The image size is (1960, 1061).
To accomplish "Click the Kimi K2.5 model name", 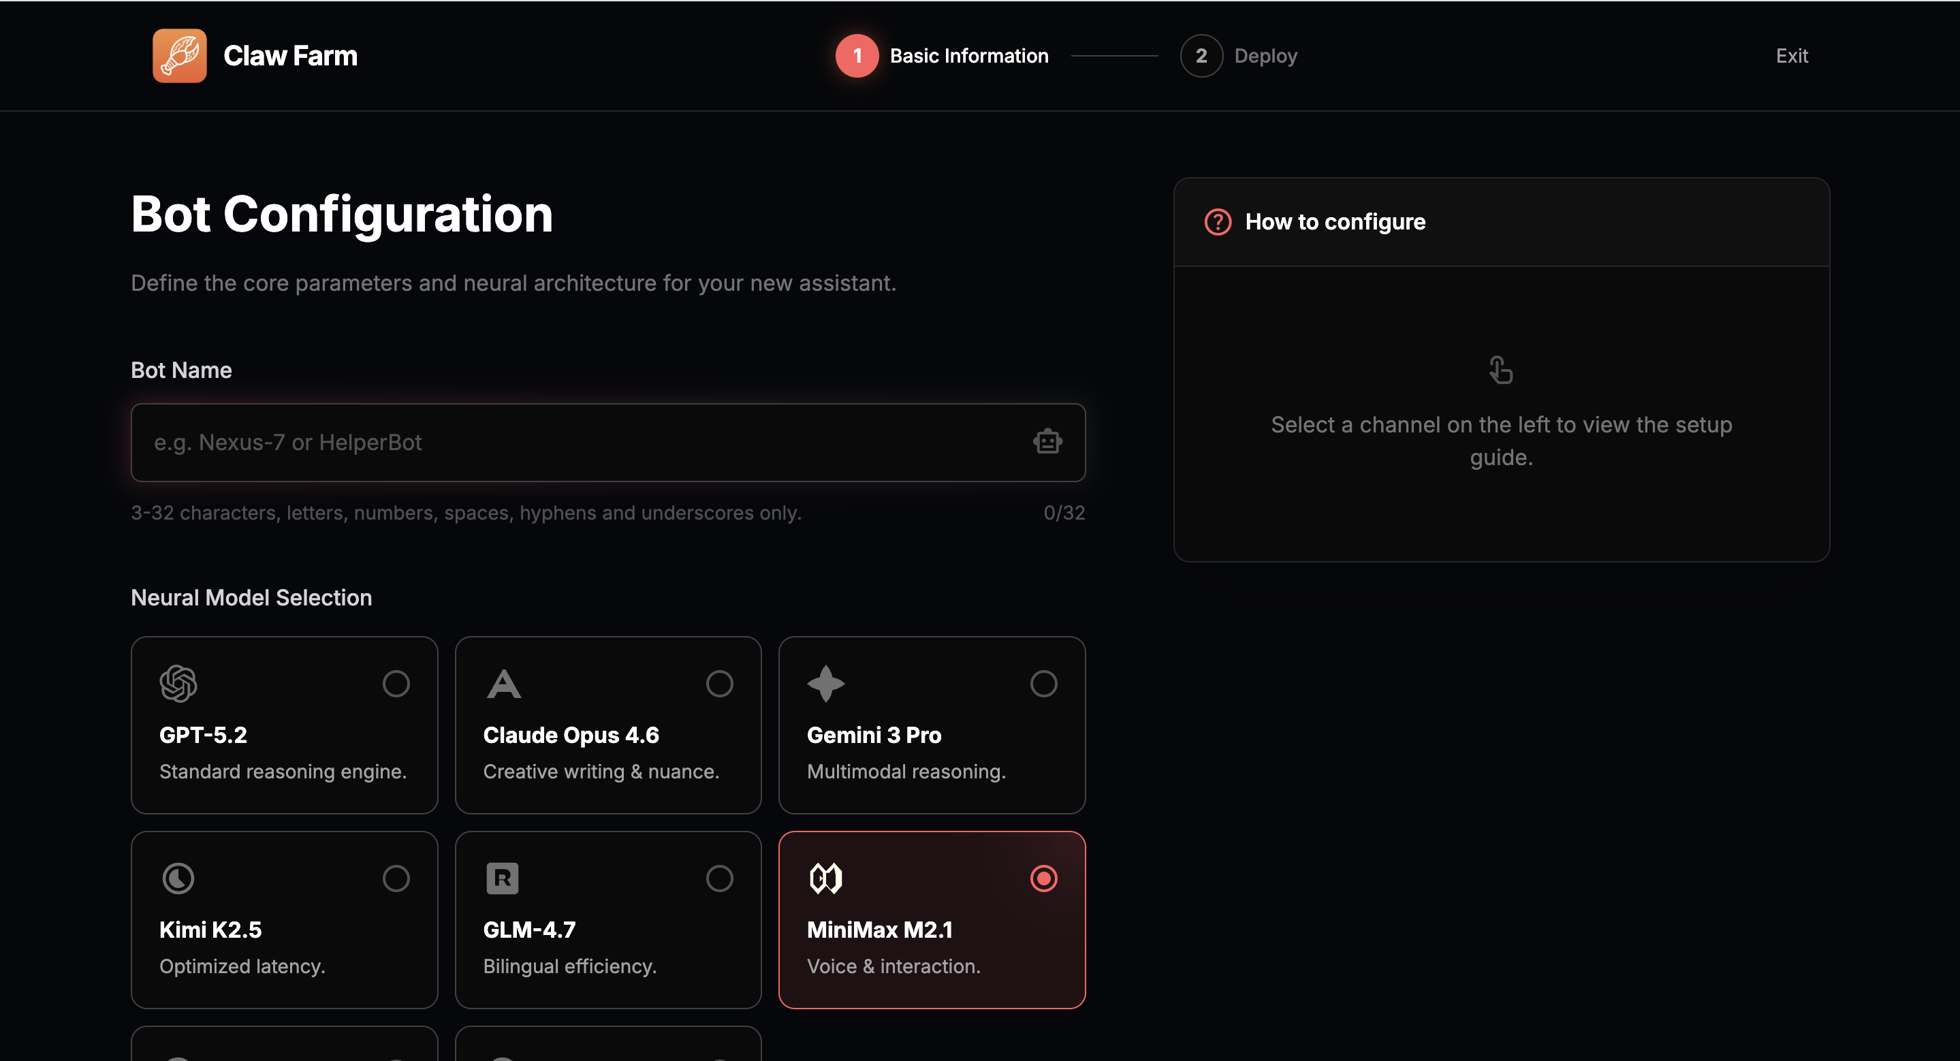I will point(210,930).
